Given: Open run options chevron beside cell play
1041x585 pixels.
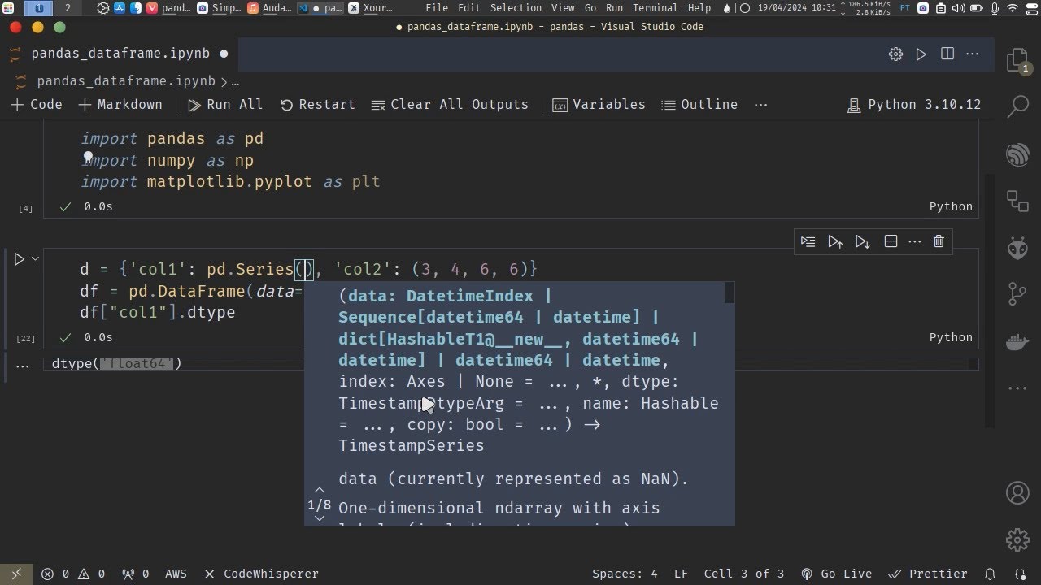Looking at the screenshot, I should (35, 259).
